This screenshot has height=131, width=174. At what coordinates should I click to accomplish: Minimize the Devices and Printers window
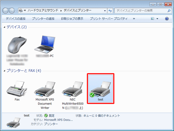[153, 4]
